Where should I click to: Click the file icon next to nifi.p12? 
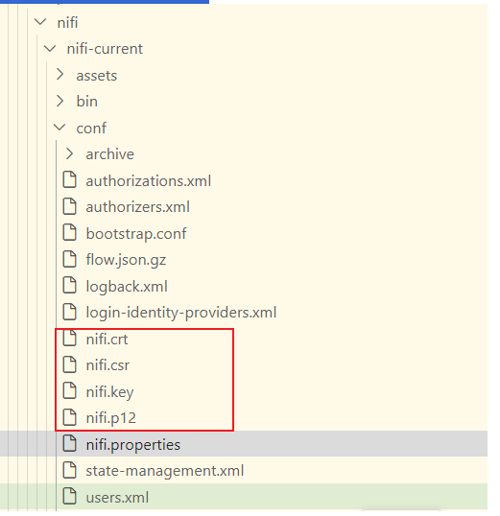tap(70, 417)
